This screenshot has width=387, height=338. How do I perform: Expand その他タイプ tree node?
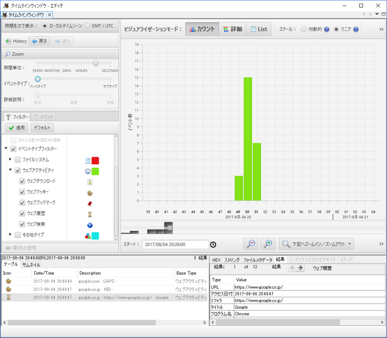point(10,234)
